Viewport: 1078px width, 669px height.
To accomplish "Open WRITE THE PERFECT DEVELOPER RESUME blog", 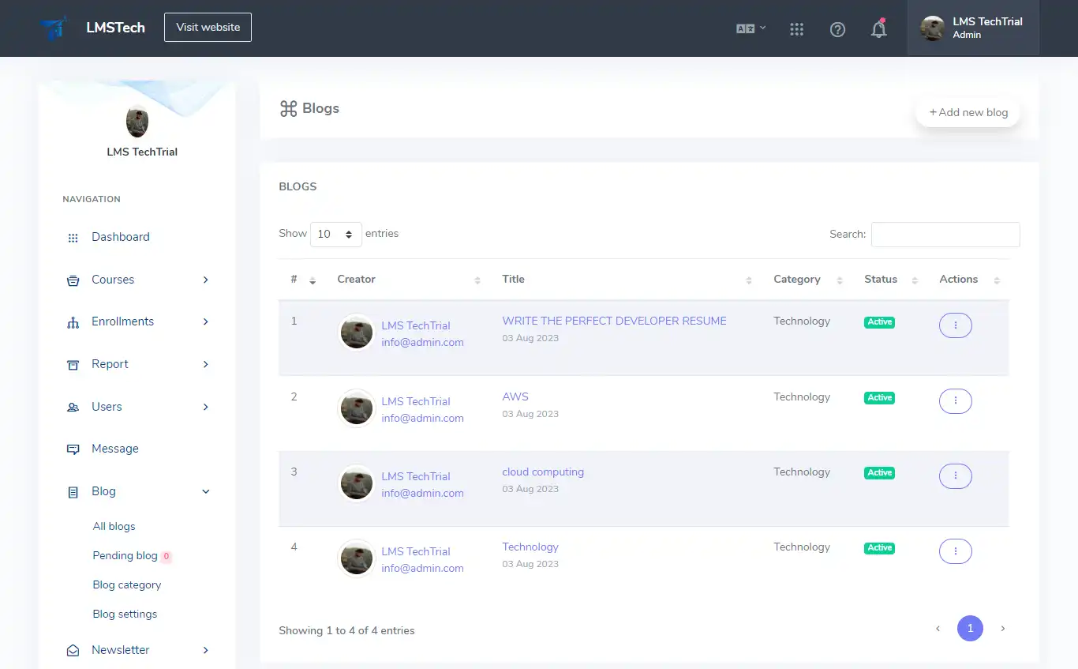I will [614, 321].
